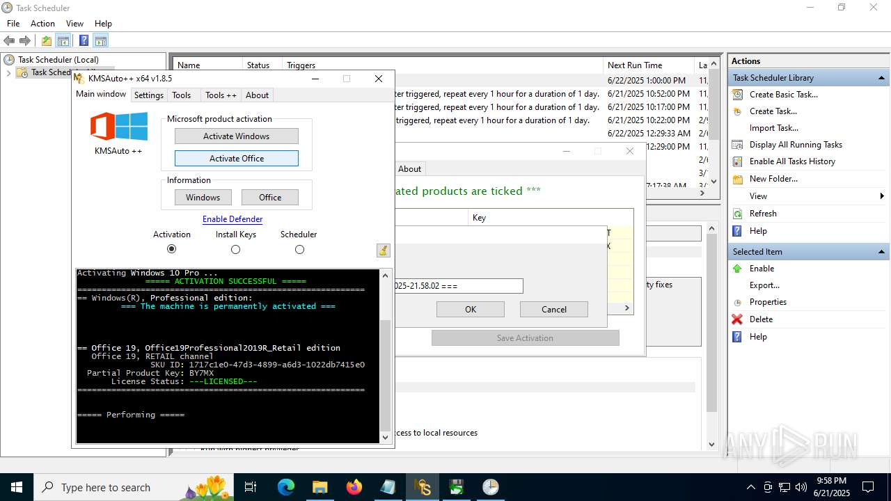The image size is (891, 501).
Task: Click the Forward arrow in Task Scheduler toolbar
Action: [25, 41]
